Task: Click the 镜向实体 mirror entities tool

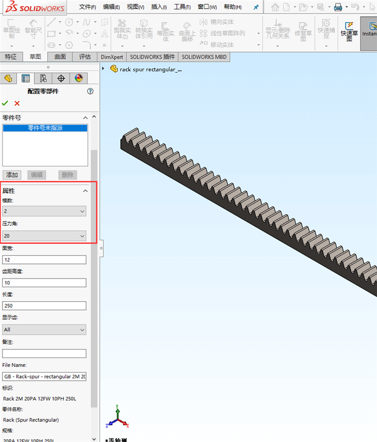Action: click(217, 22)
